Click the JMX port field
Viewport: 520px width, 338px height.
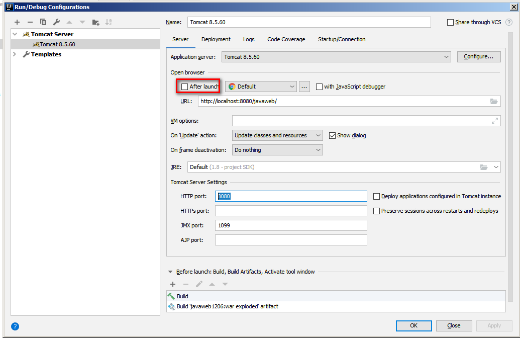coord(291,225)
